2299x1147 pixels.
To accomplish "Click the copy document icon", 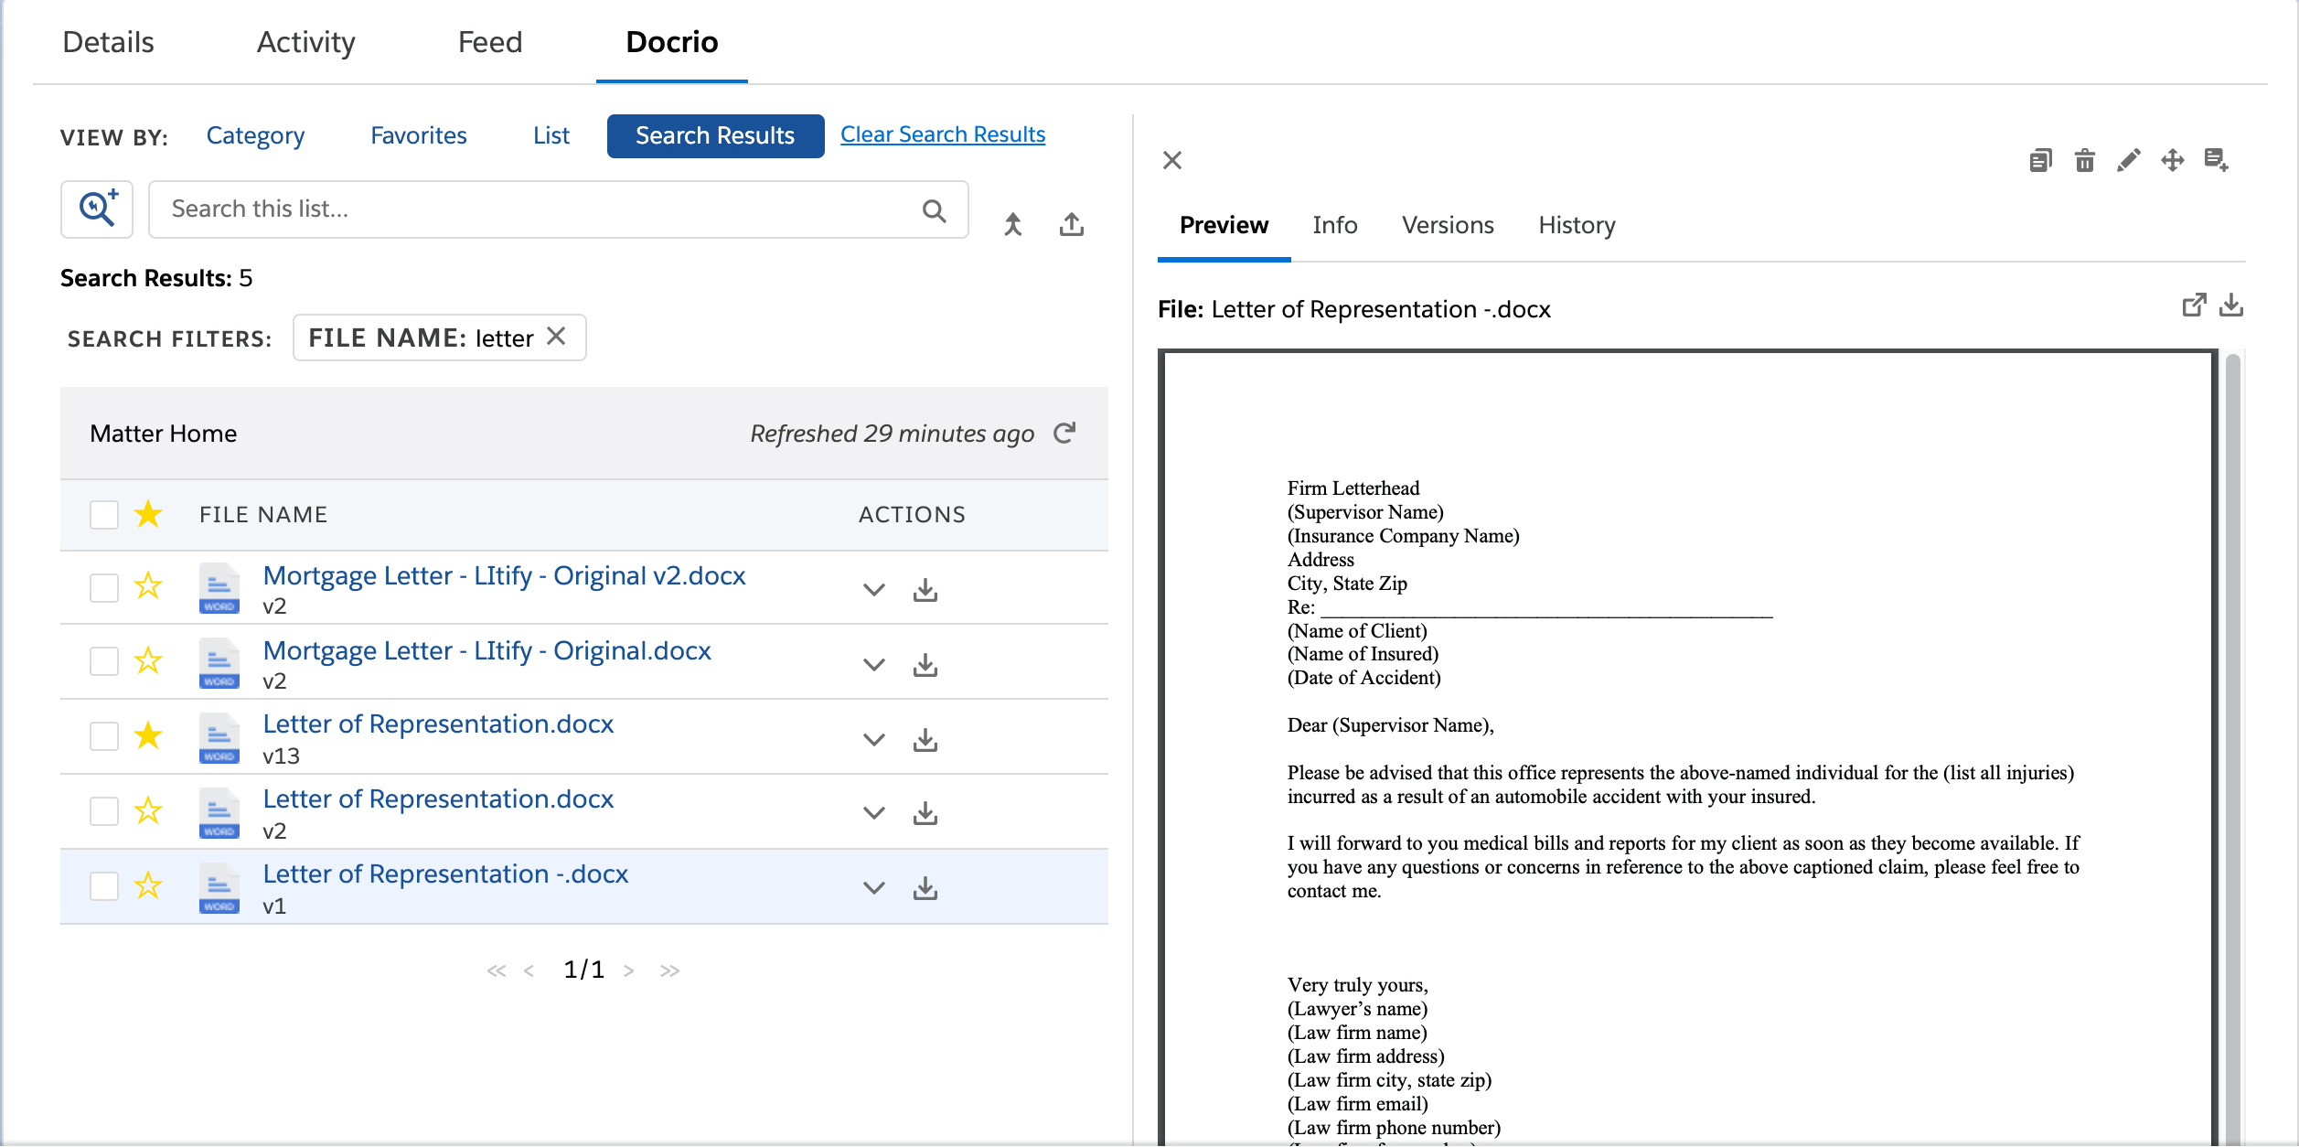I will (2040, 161).
